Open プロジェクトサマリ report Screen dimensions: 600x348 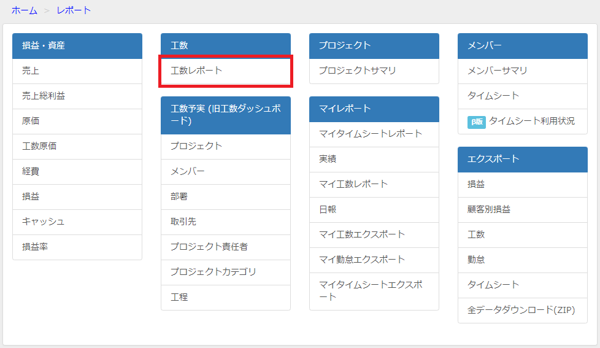click(374, 71)
